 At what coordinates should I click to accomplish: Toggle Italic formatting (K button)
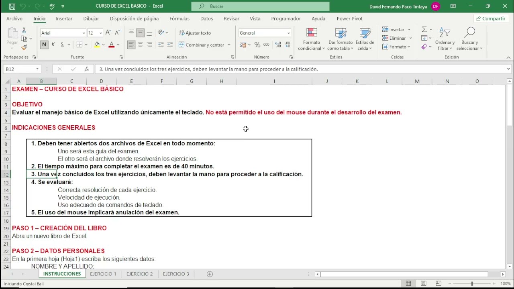[53, 45]
